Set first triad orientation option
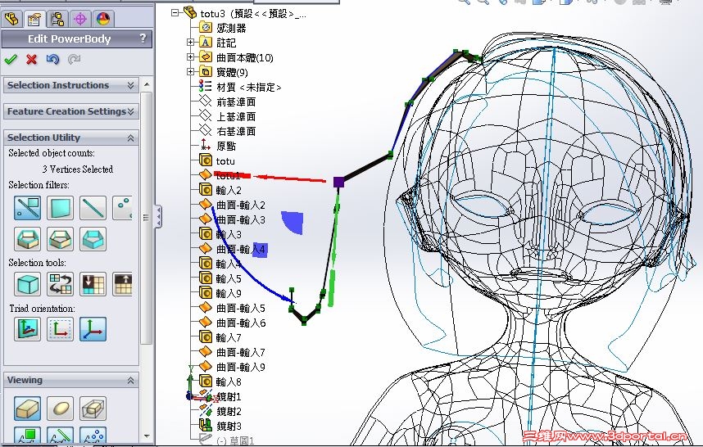Screen dimensions: 703x447 [27, 329]
